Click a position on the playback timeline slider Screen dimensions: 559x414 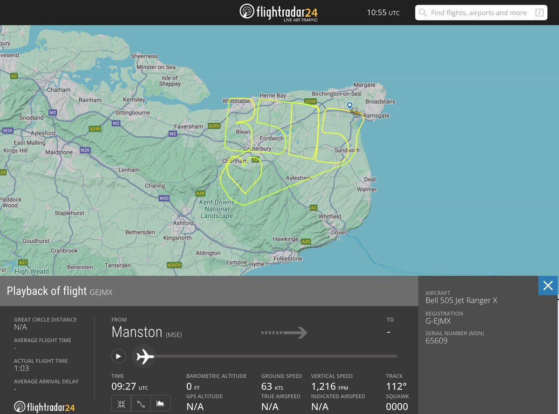279,356
